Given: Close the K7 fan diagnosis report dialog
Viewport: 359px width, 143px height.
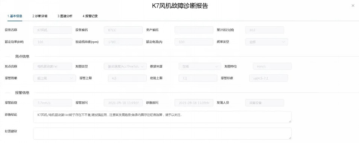Looking at the screenshot, I should point(353,6).
